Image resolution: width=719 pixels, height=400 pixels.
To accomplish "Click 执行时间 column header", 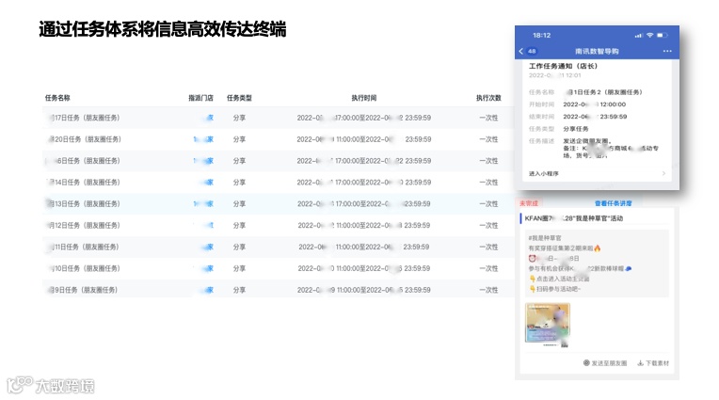I will point(364,98).
